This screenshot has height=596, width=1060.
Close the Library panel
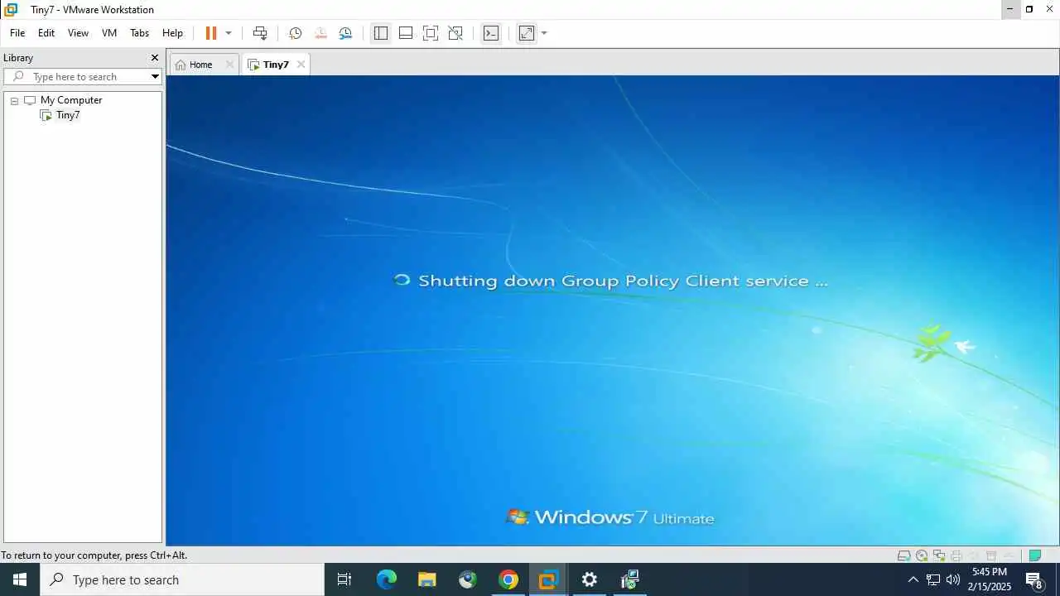pyautogui.click(x=154, y=58)
